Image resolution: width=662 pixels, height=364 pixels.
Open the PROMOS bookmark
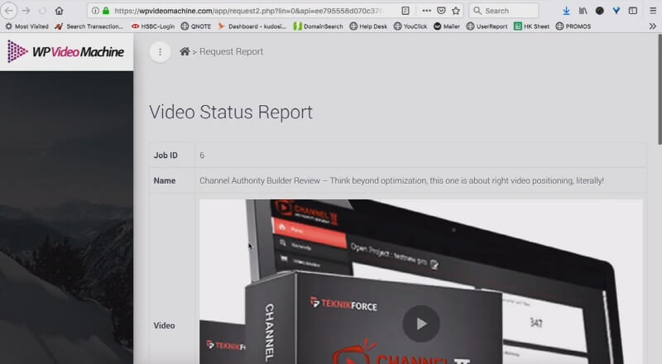[x=573, y=26]
